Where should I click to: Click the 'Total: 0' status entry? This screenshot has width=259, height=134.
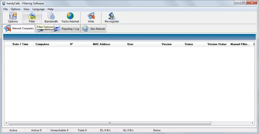click(82, 130)
